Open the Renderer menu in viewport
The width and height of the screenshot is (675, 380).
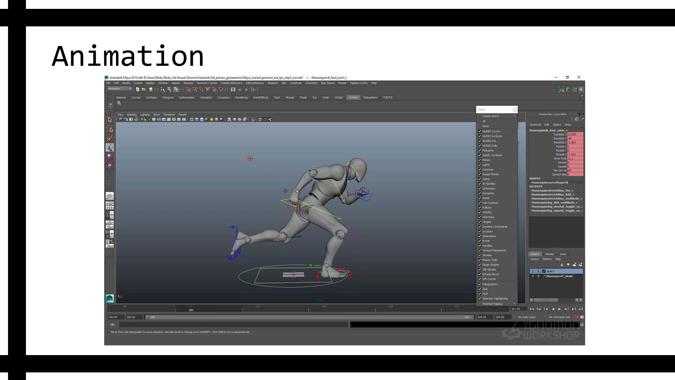tap(169, 114)
